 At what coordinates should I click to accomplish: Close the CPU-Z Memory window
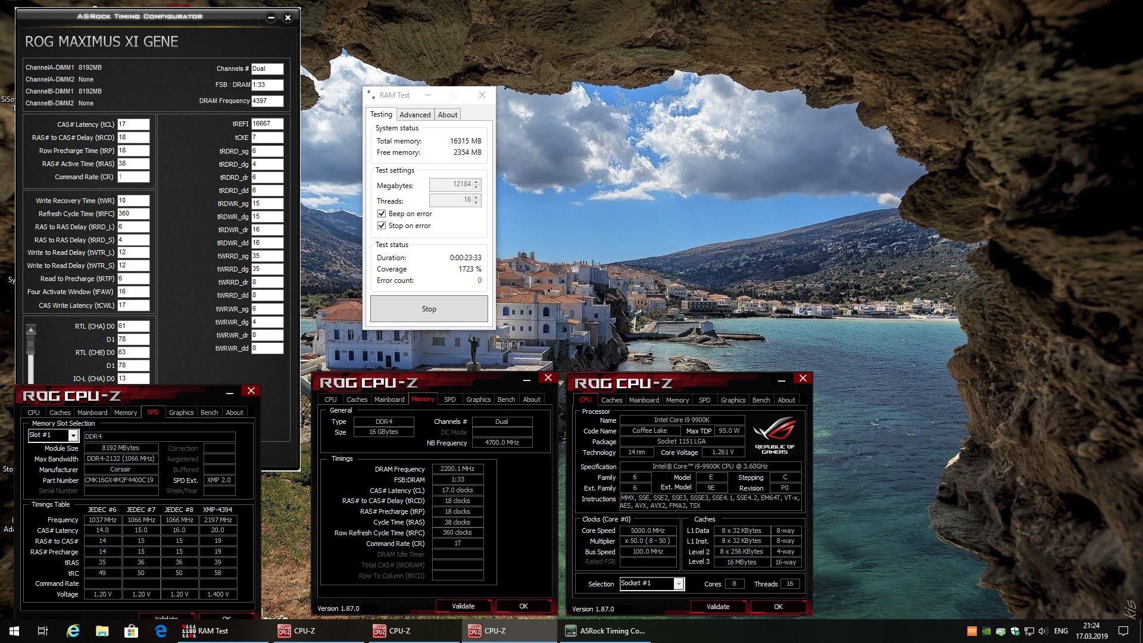point(548,378)
